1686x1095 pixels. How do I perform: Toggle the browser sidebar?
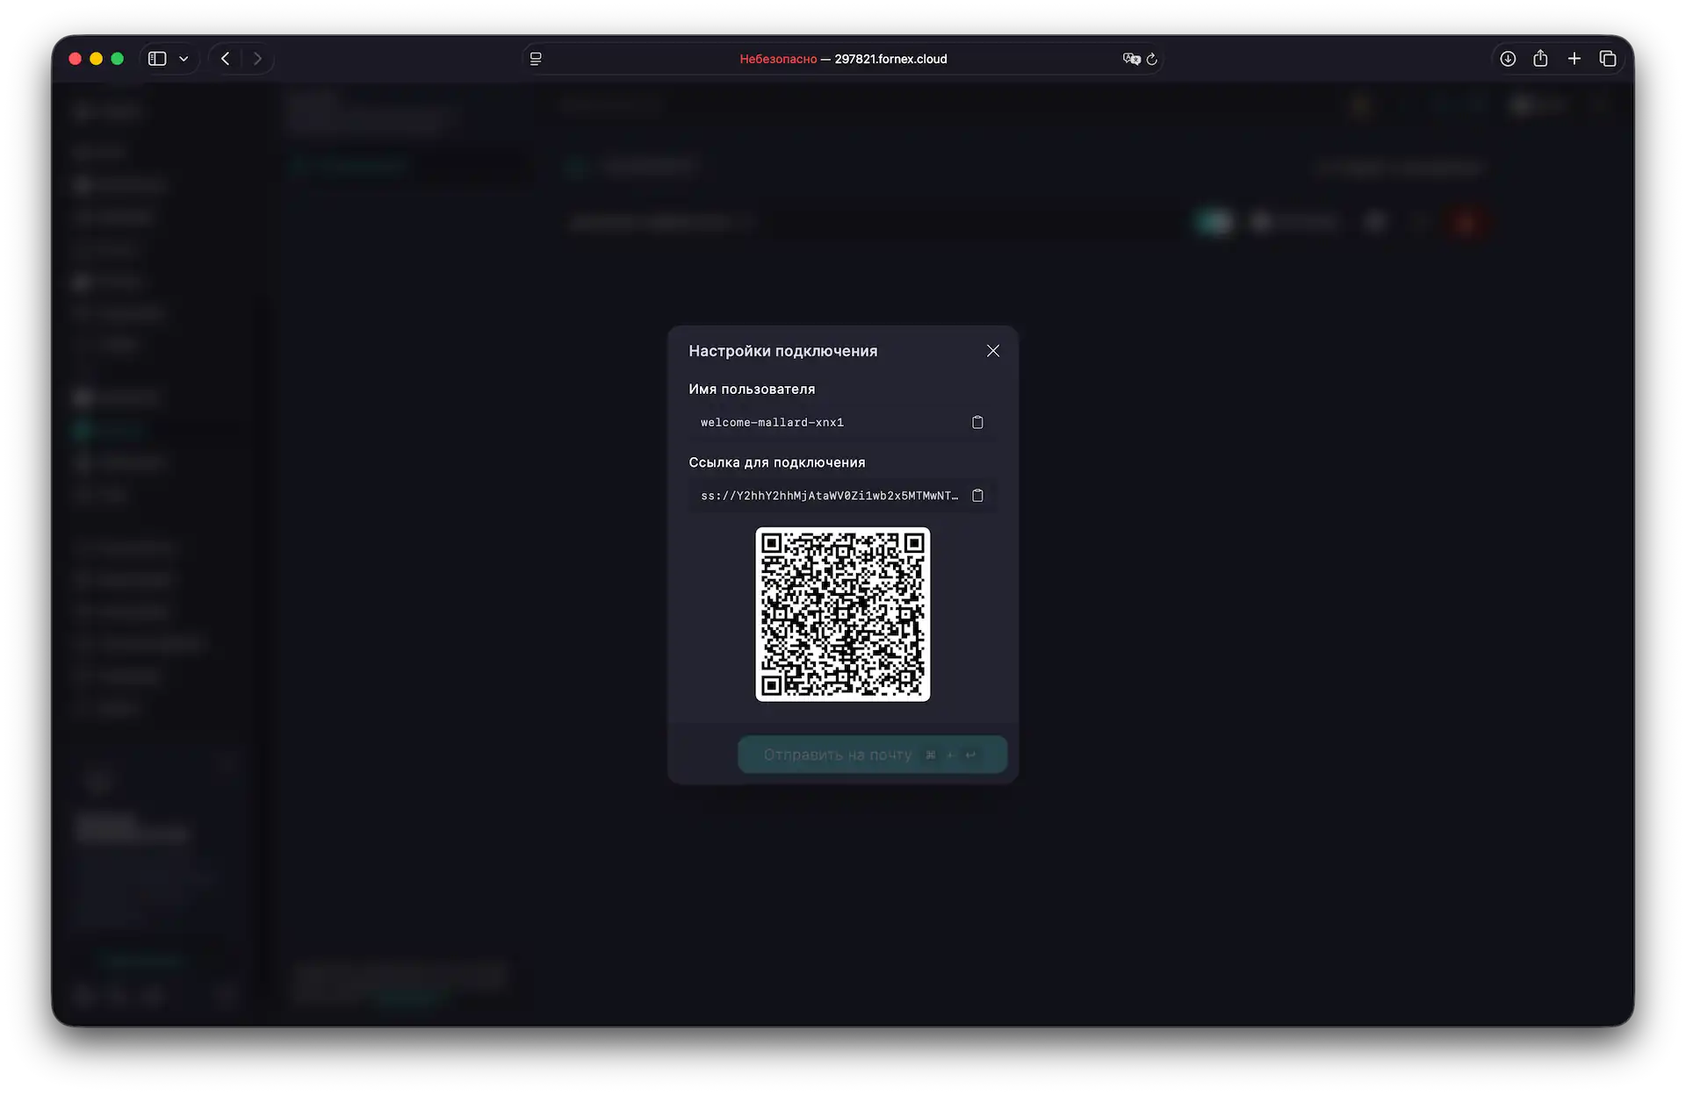click(157, 59)
